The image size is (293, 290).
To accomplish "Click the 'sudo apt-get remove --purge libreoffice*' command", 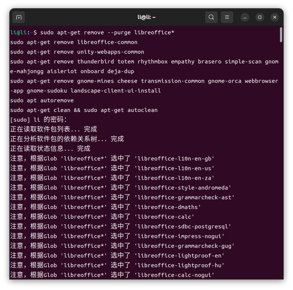I will (107, 32).
